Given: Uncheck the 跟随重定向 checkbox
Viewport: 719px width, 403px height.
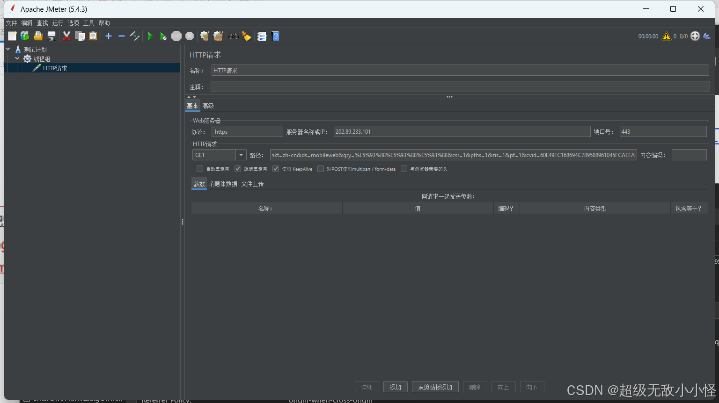Looking at the screenshot, I should 238,169.
